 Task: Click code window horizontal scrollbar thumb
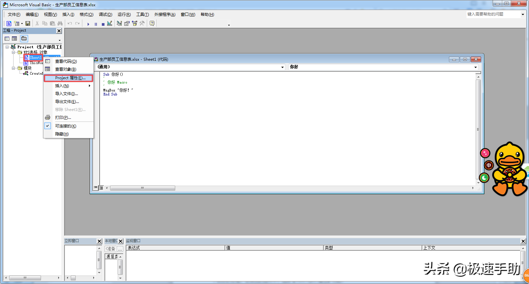[x=142, y=188]
